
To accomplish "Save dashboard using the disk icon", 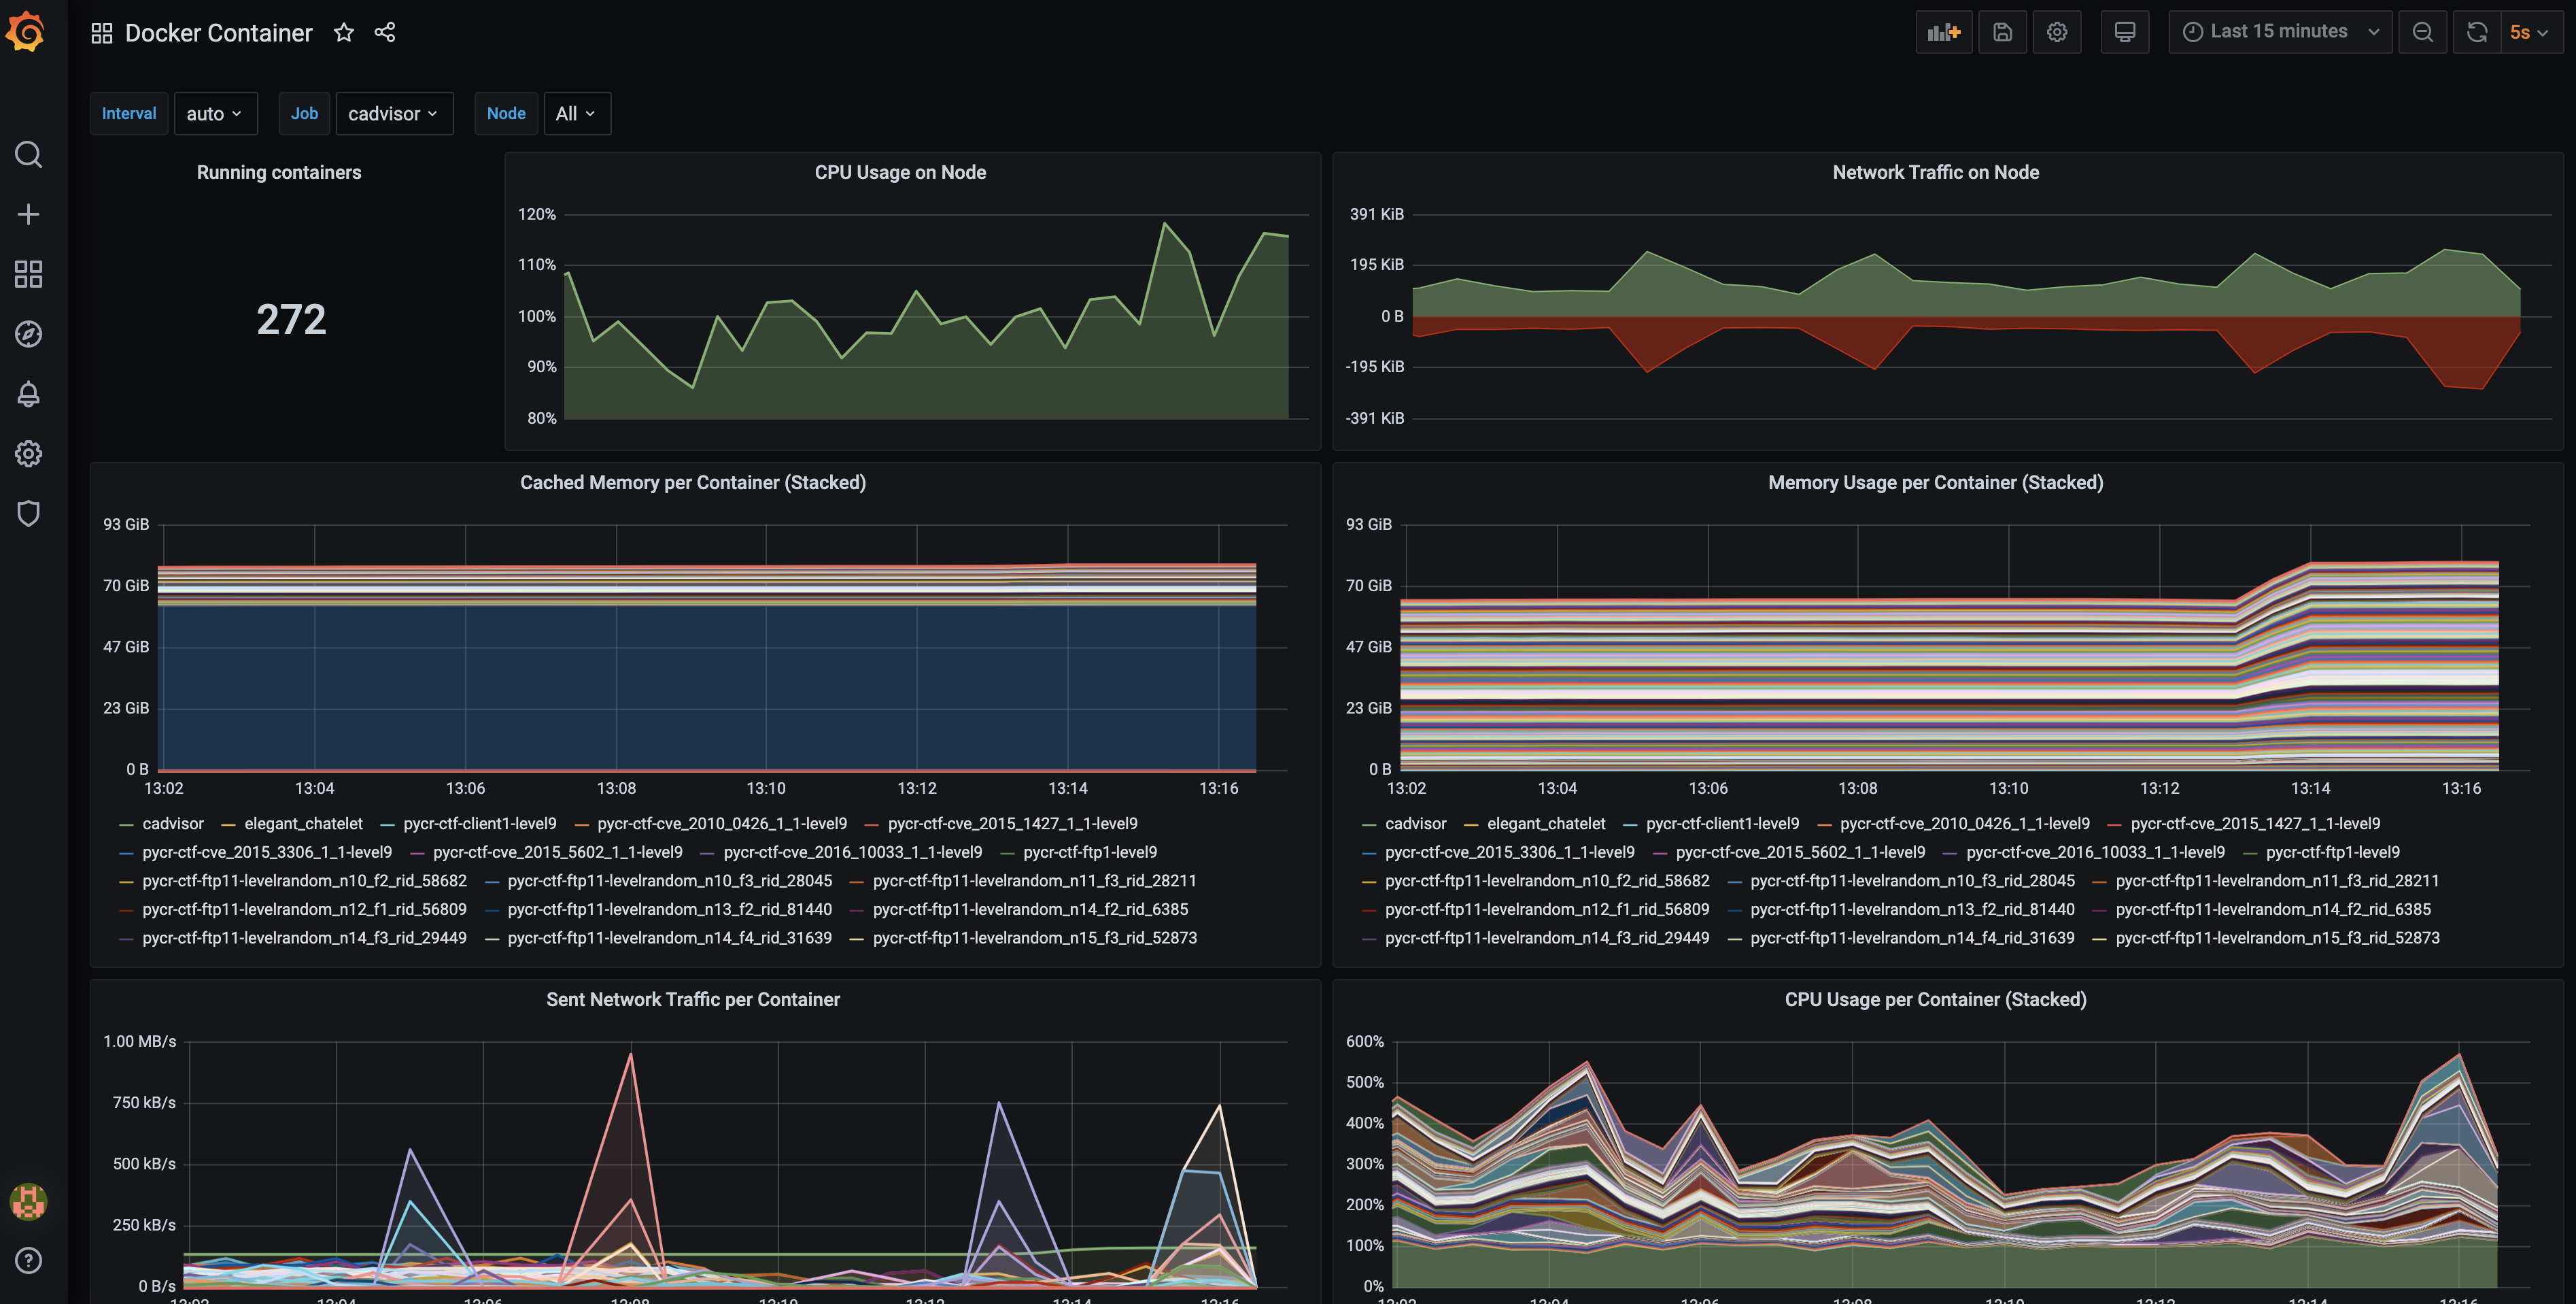I will (2002, 32).
